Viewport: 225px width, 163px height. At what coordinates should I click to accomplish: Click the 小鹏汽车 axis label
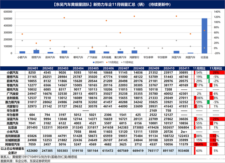(x=22, y=57)
